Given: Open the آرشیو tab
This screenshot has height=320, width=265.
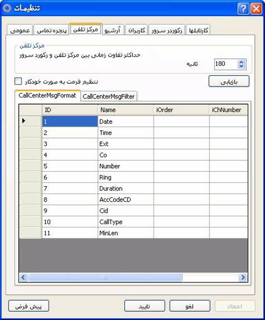Looking at the screenshot, I should (x=113, y=30).
